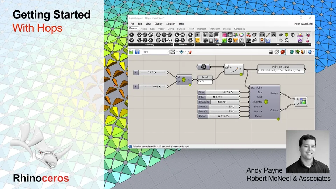Toggle preview of selected objects only
This screenshot has width=336, height=189.
(x=292, y=52)
